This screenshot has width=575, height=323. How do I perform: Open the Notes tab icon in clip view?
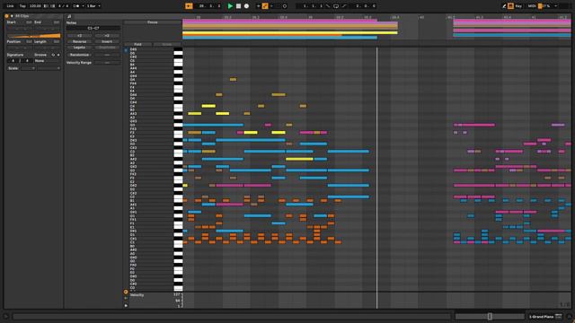coord(69,16)
